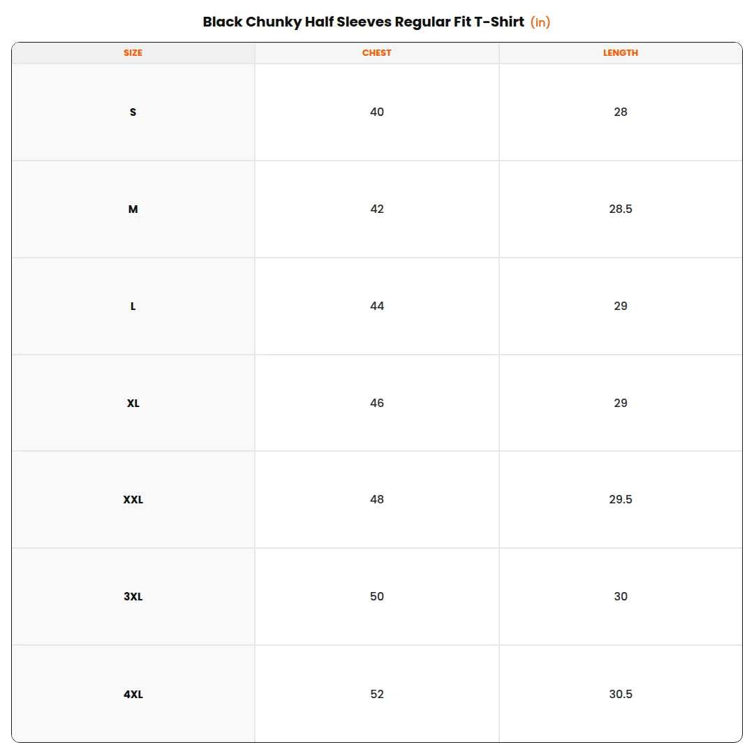Click length value 30 for 3XL
Screen dimensions: 754x754
click(x=621, y=597)
